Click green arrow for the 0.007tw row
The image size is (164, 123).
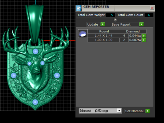[144, 40]
